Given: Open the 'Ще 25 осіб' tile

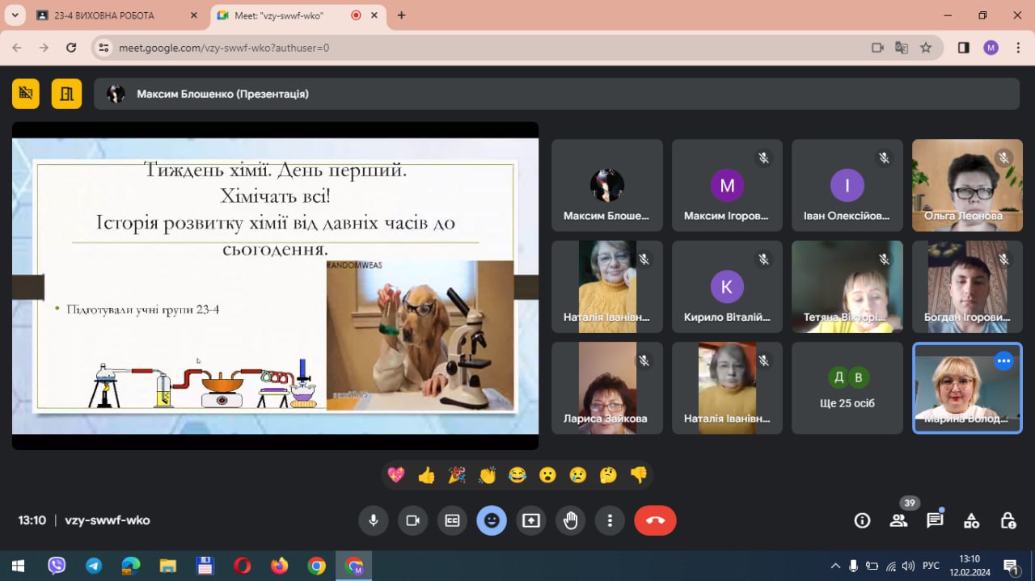Looking at the screenshot, I should pyautogui.click(x=847, y=388).
